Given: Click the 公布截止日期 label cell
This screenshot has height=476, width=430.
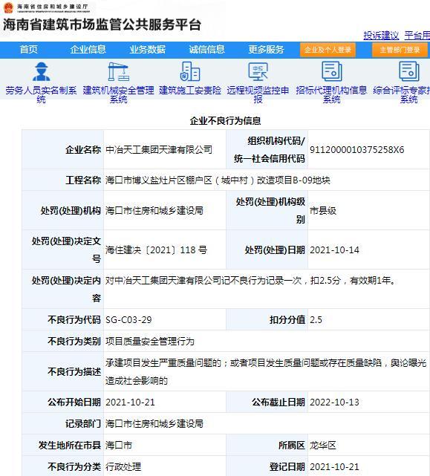Looking at the screenshot, I should tap(267, 402).
